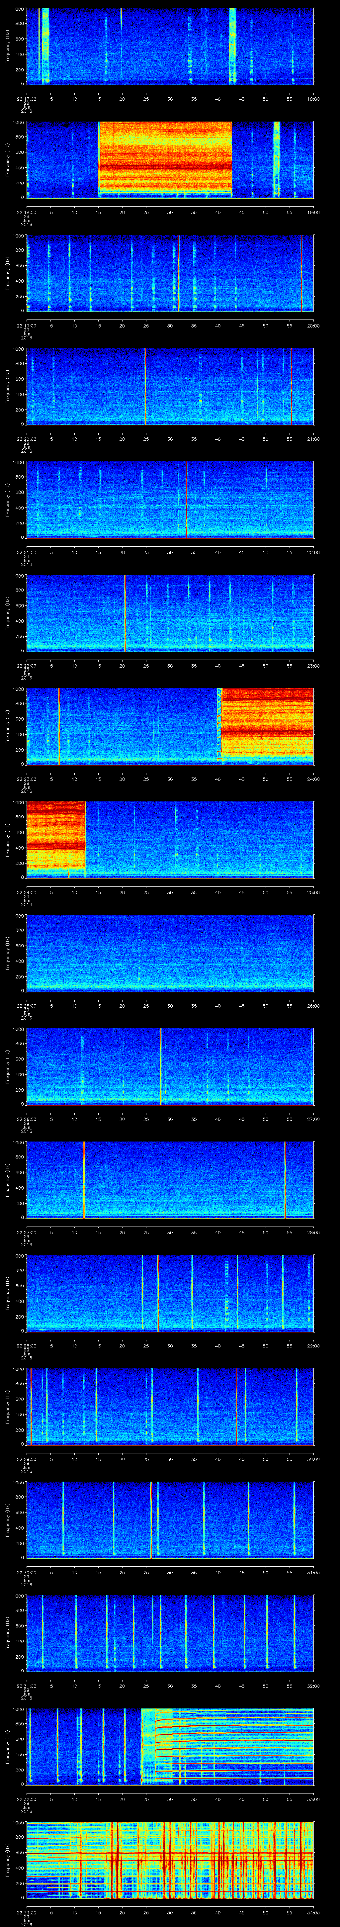
Task: Select the spectrogram panel starting at 22:18:00
Action: (x=170, y=159)
